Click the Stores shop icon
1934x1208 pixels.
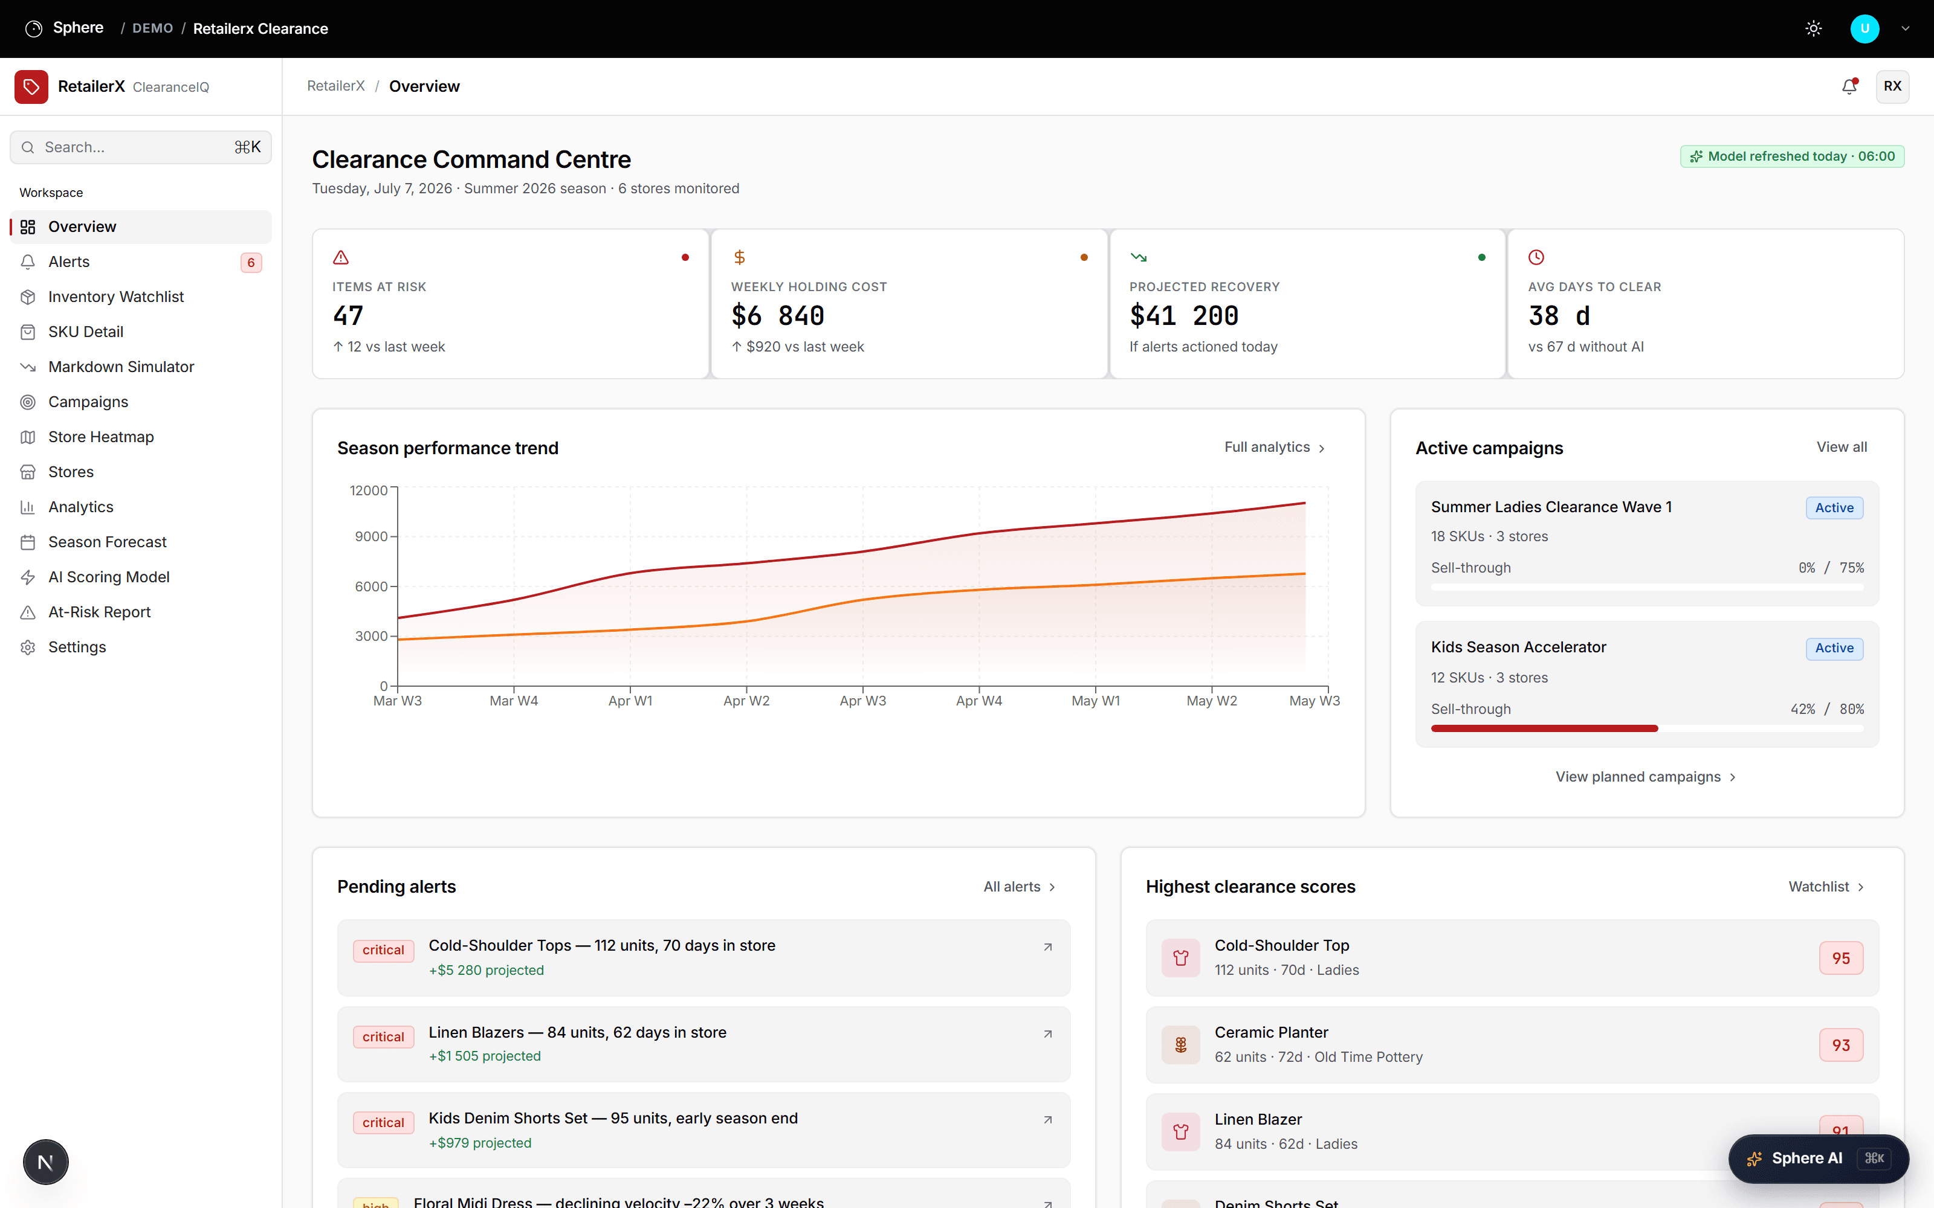(x=28, y=472)
